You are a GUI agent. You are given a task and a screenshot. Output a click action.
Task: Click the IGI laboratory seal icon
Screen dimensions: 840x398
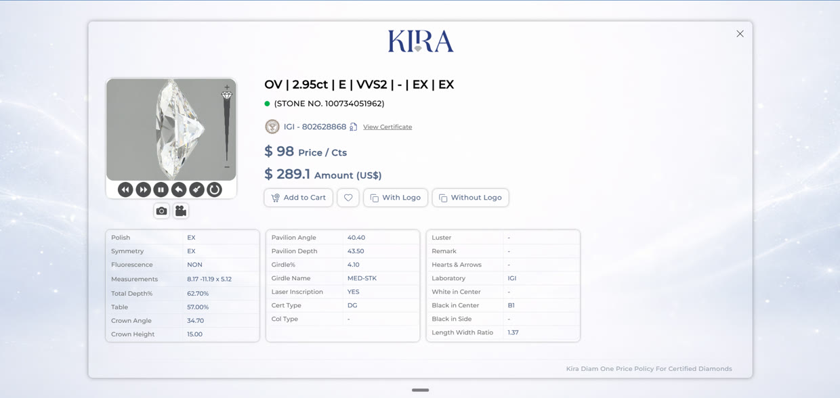tap(272, 127)
